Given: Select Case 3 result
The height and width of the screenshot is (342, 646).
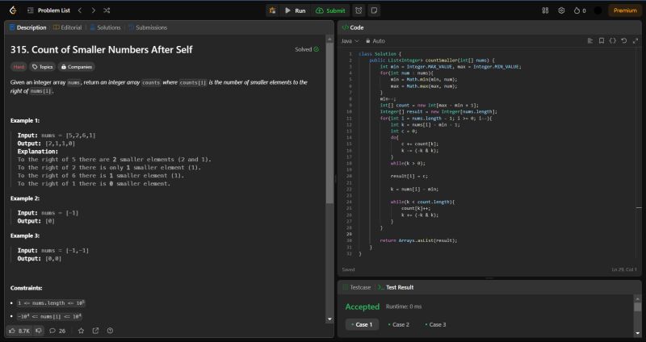Looking at the screenshot, I should [435, 324].
